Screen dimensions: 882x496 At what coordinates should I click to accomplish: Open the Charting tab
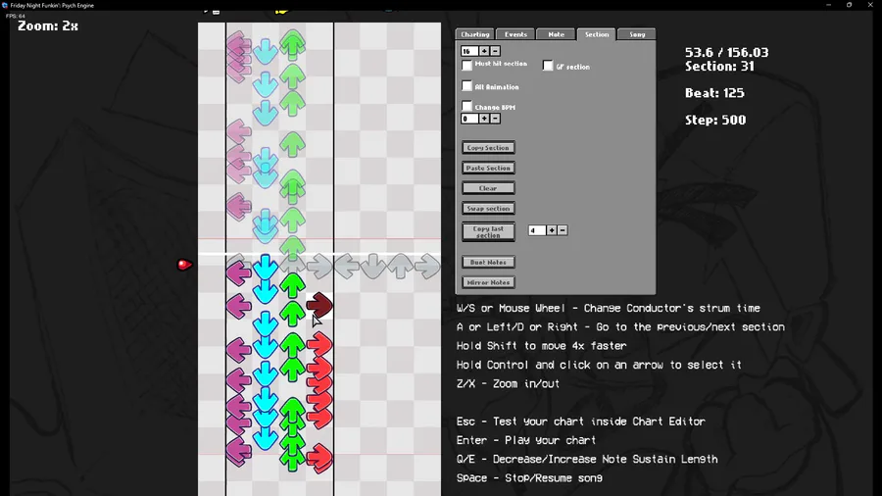(475, 34)
